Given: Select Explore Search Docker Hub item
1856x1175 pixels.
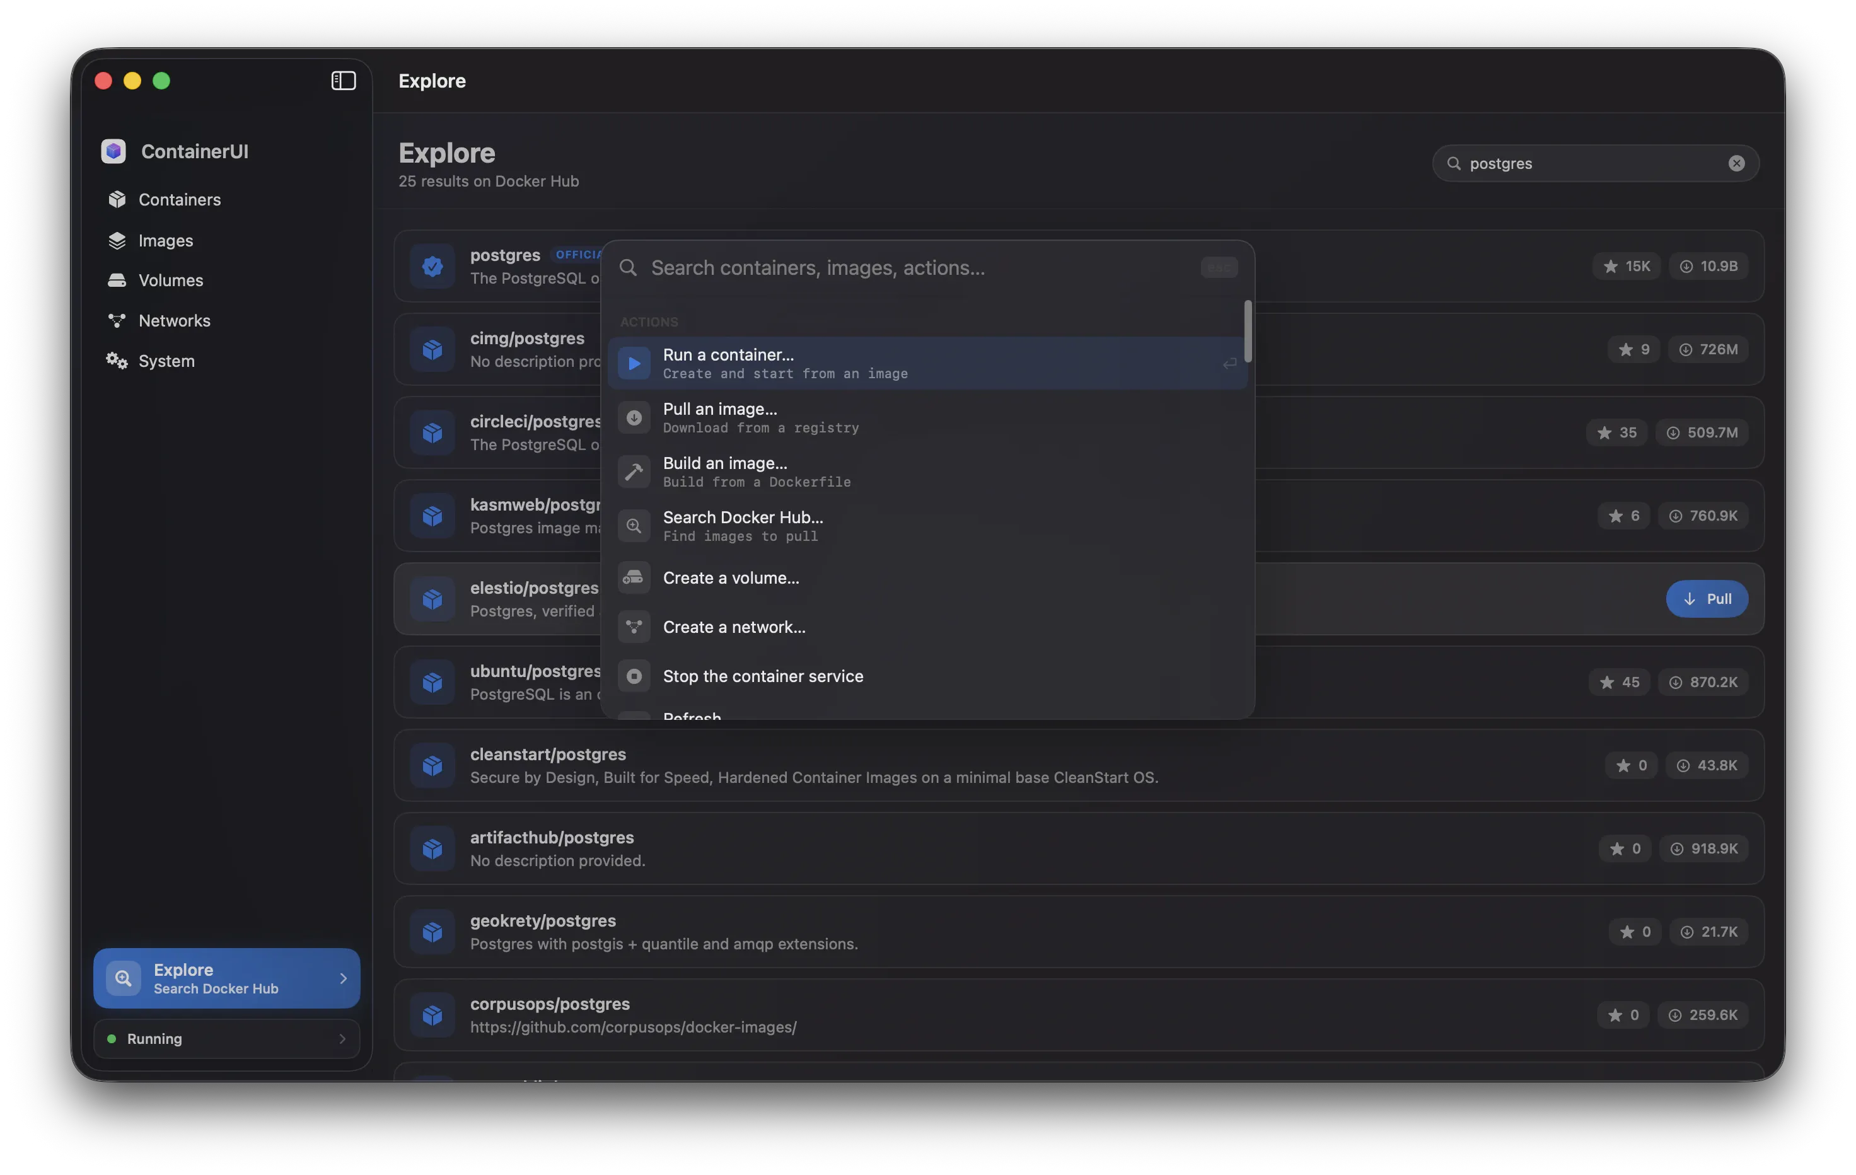Looking at the screenshot, I should 226,978.
